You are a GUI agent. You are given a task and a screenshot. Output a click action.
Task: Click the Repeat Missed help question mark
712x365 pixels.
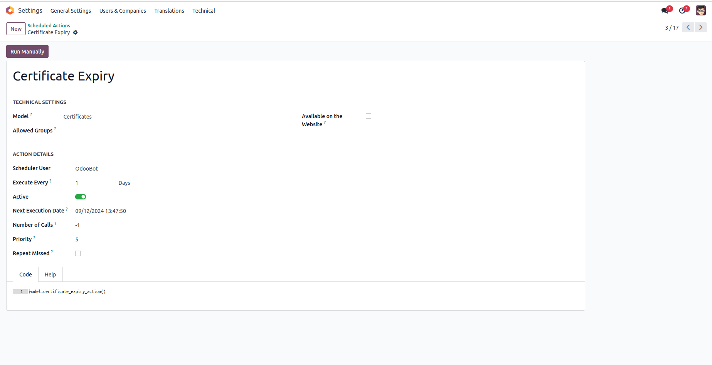(x=52, y=251)
